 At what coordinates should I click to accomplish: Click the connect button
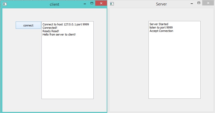(x=28, y=25)
